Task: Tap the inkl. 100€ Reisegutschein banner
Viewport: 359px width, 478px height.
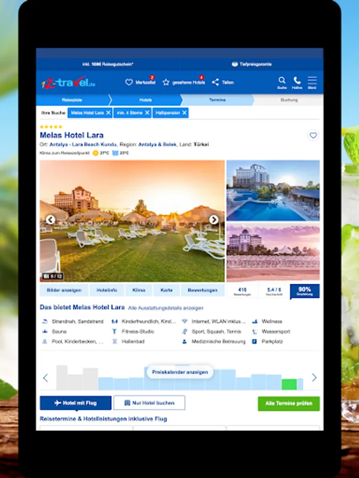Action: (x=108, y=64)
